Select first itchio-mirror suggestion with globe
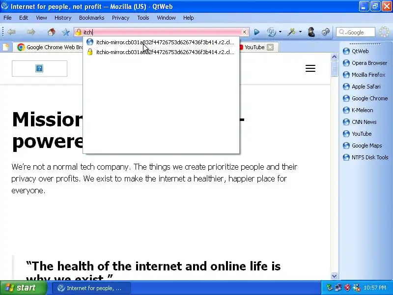The height and width of the screenshot is (295, 393). (161, 42)
